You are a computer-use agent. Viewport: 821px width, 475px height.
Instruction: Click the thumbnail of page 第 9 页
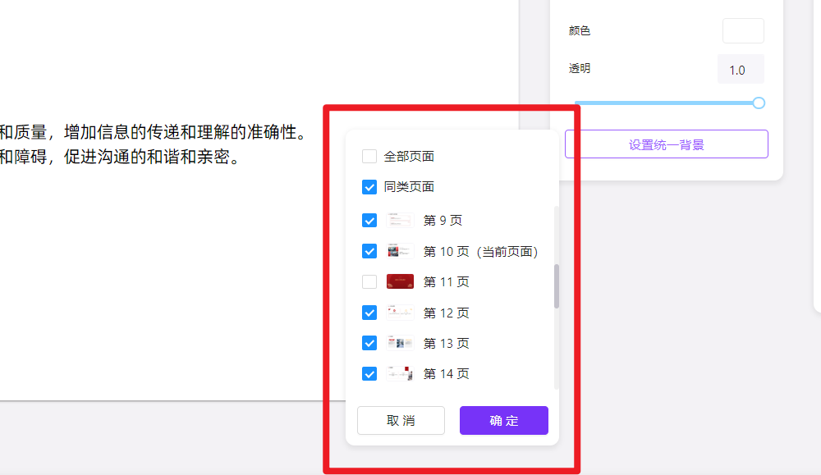(400, 220)
